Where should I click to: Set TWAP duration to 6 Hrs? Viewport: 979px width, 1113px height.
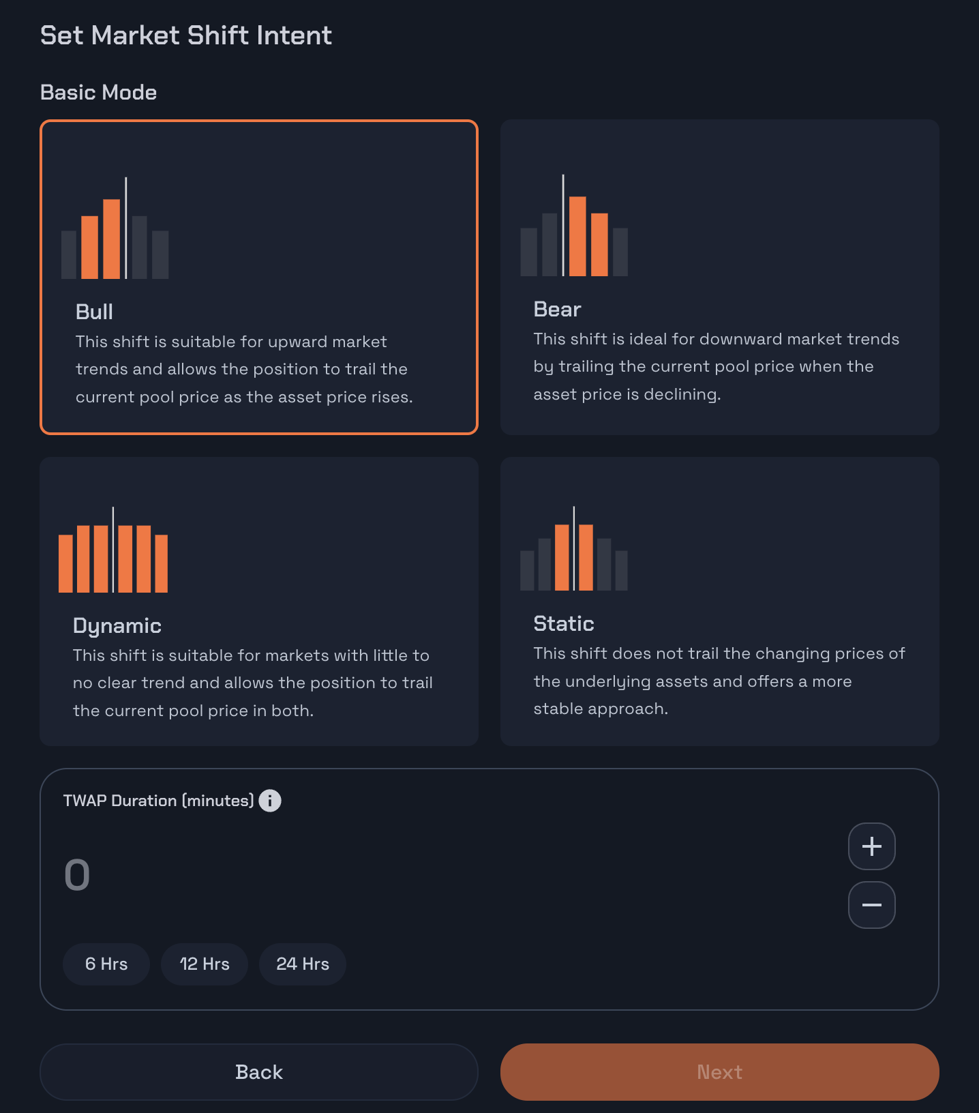click(x=106, y=964)
